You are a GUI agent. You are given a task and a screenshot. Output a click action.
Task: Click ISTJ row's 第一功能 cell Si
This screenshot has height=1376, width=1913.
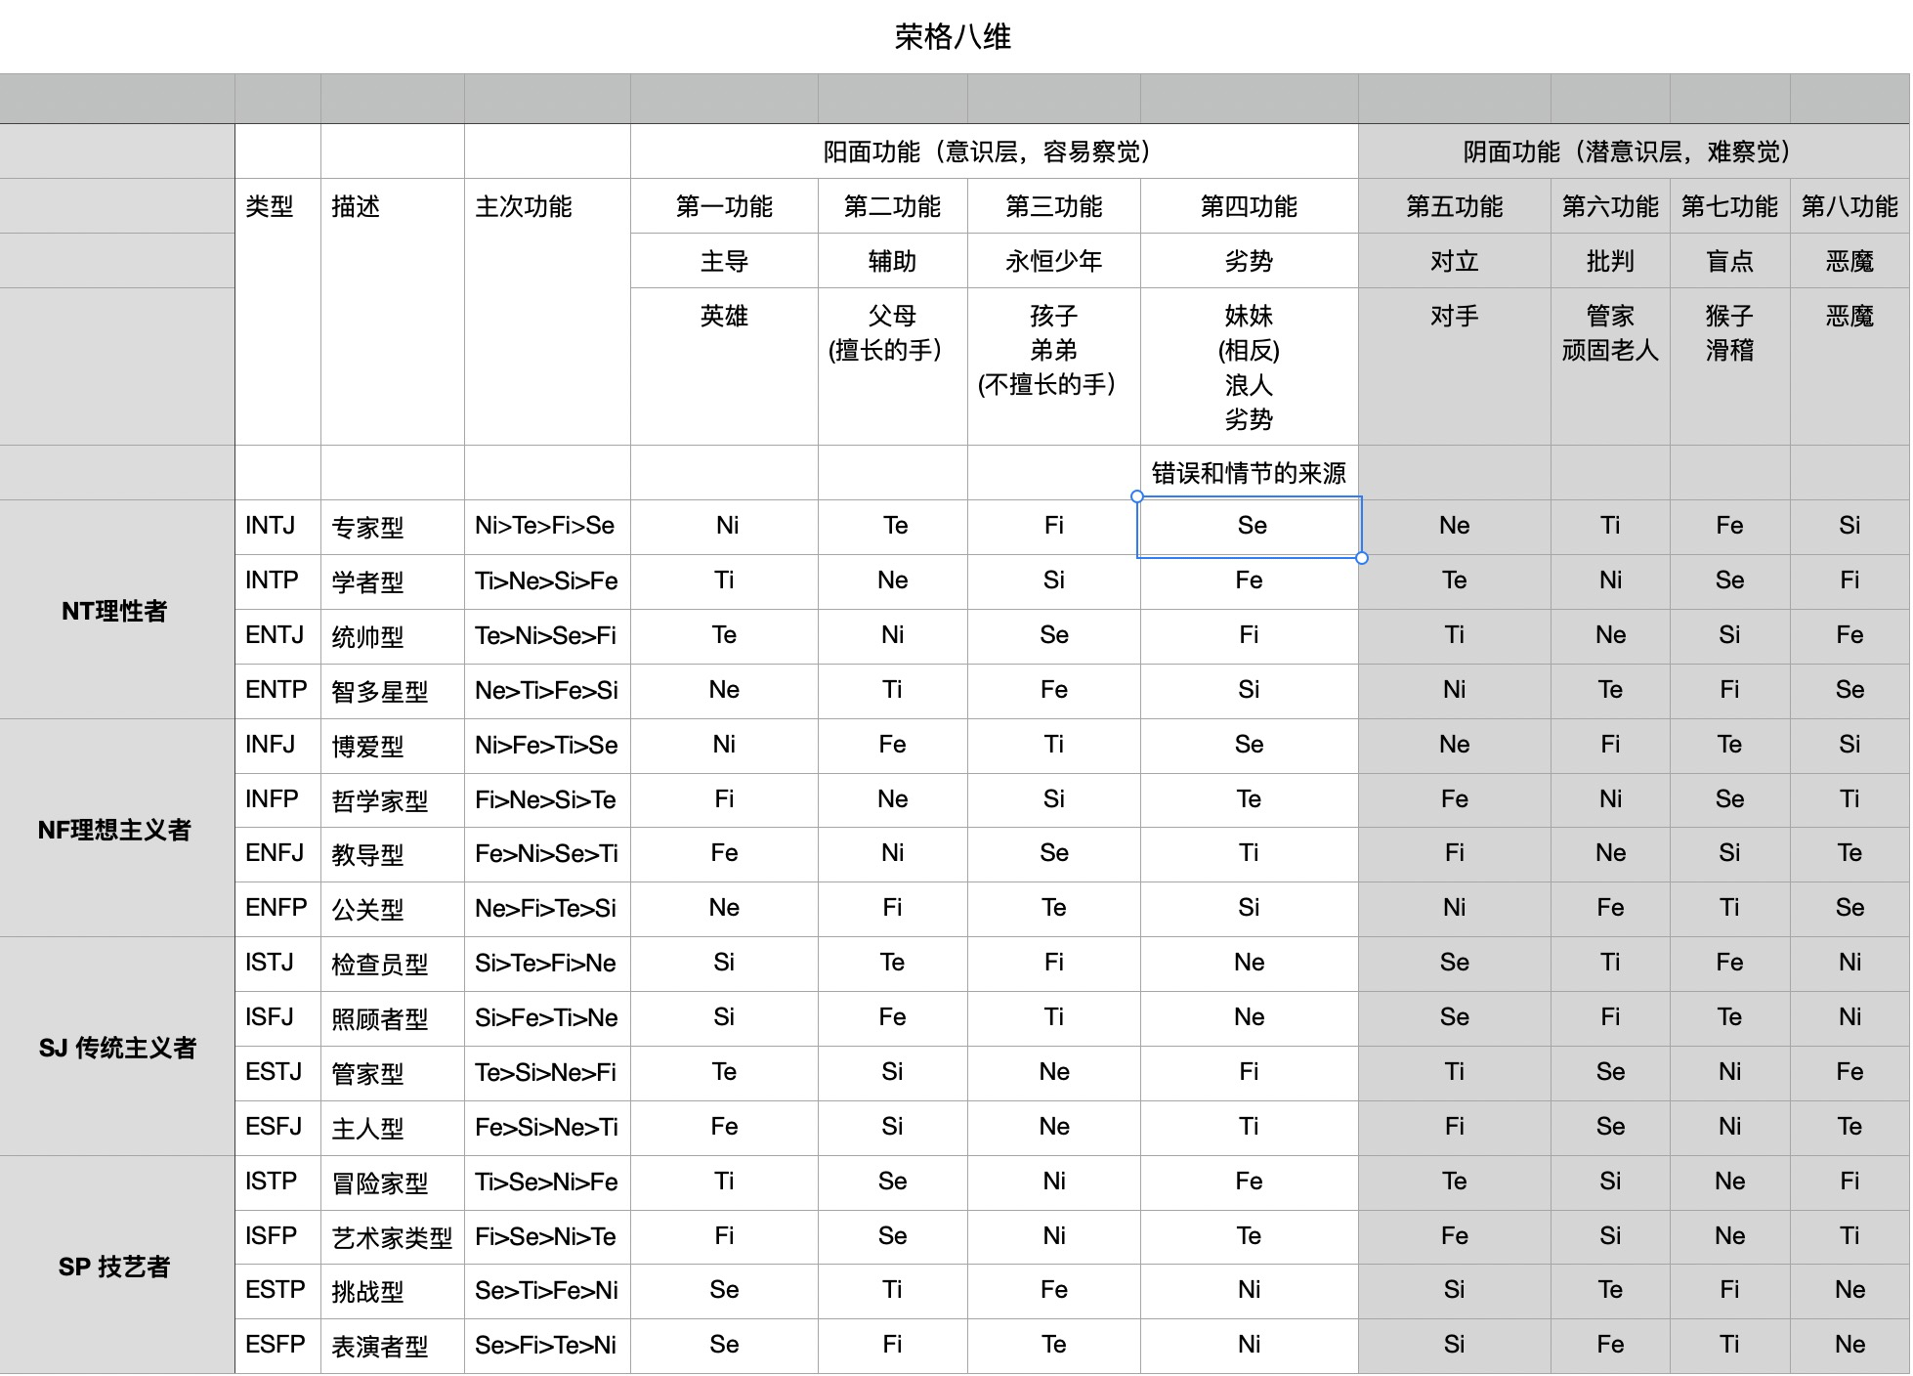pos(724,963)
